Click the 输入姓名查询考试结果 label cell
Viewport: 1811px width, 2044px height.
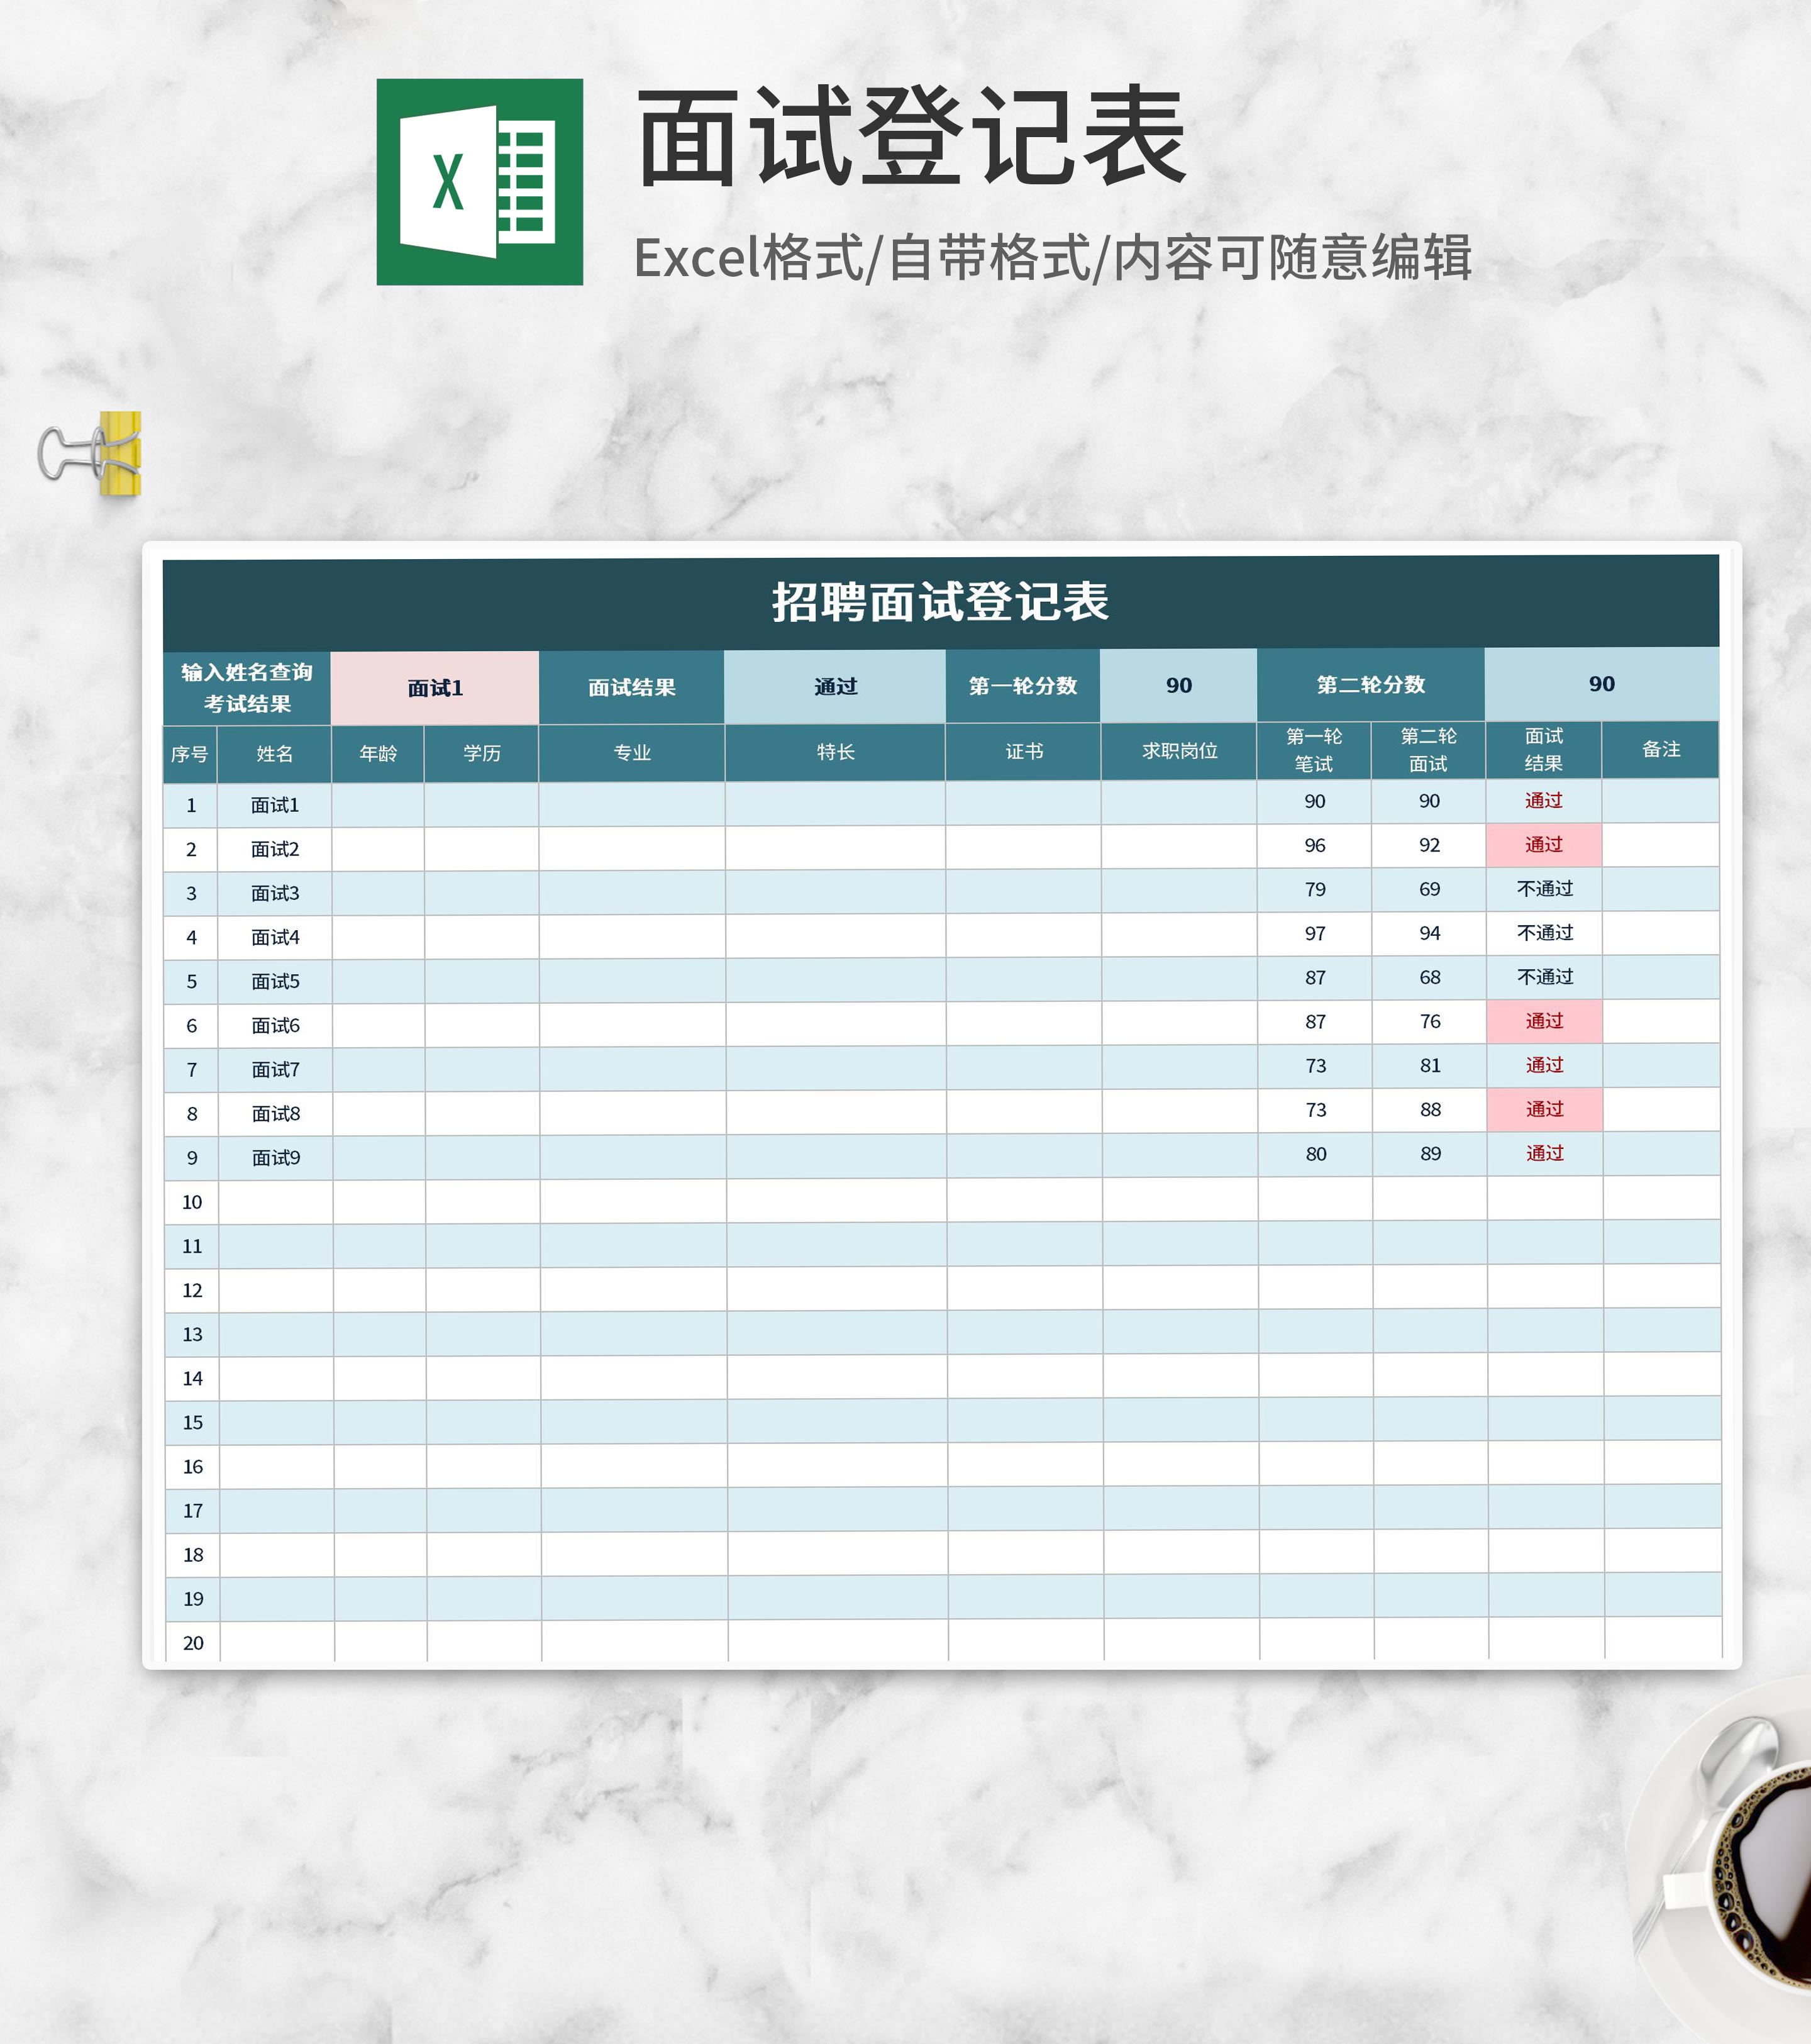coord(247,688)
